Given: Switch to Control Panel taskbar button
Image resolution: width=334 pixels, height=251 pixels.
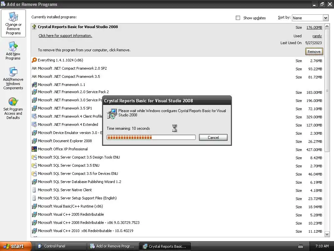Looking at the screenshot, I should pos(60,246).
